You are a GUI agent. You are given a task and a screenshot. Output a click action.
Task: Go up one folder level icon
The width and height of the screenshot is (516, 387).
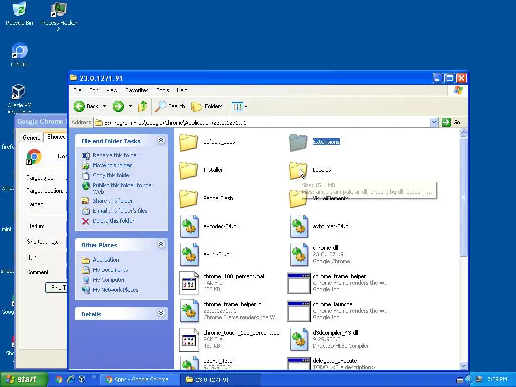pyautogui.click(x=143, y=106)
